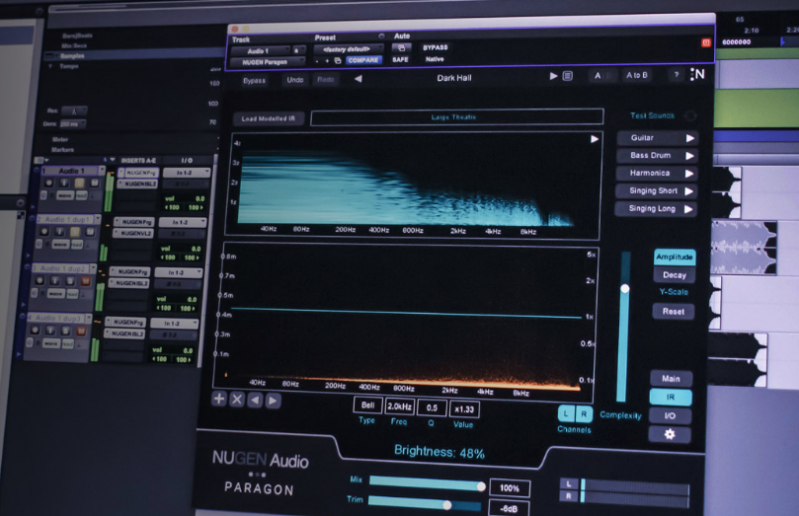Record-enable the Audio 1 dup2 track
Image resolution: width=799 pixels, height=516 pixels.
pyautogui.click(x=40, y=280)
